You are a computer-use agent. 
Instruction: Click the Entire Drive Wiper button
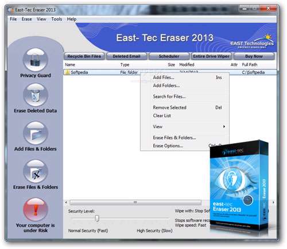[x=211, y=56]
